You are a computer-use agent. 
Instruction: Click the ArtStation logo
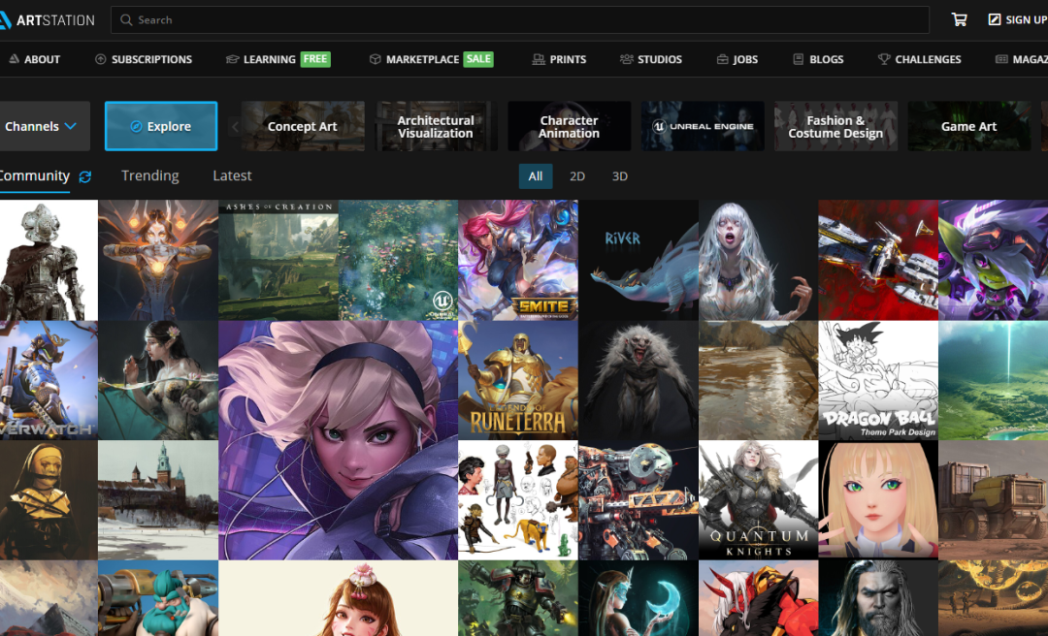click(47, 20)
